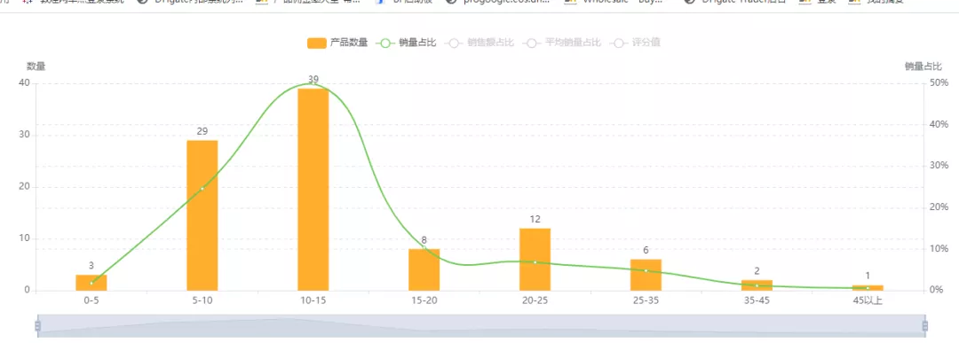959x343 pixels.
Task: Click the right axis 10% label
Action: 939,248
